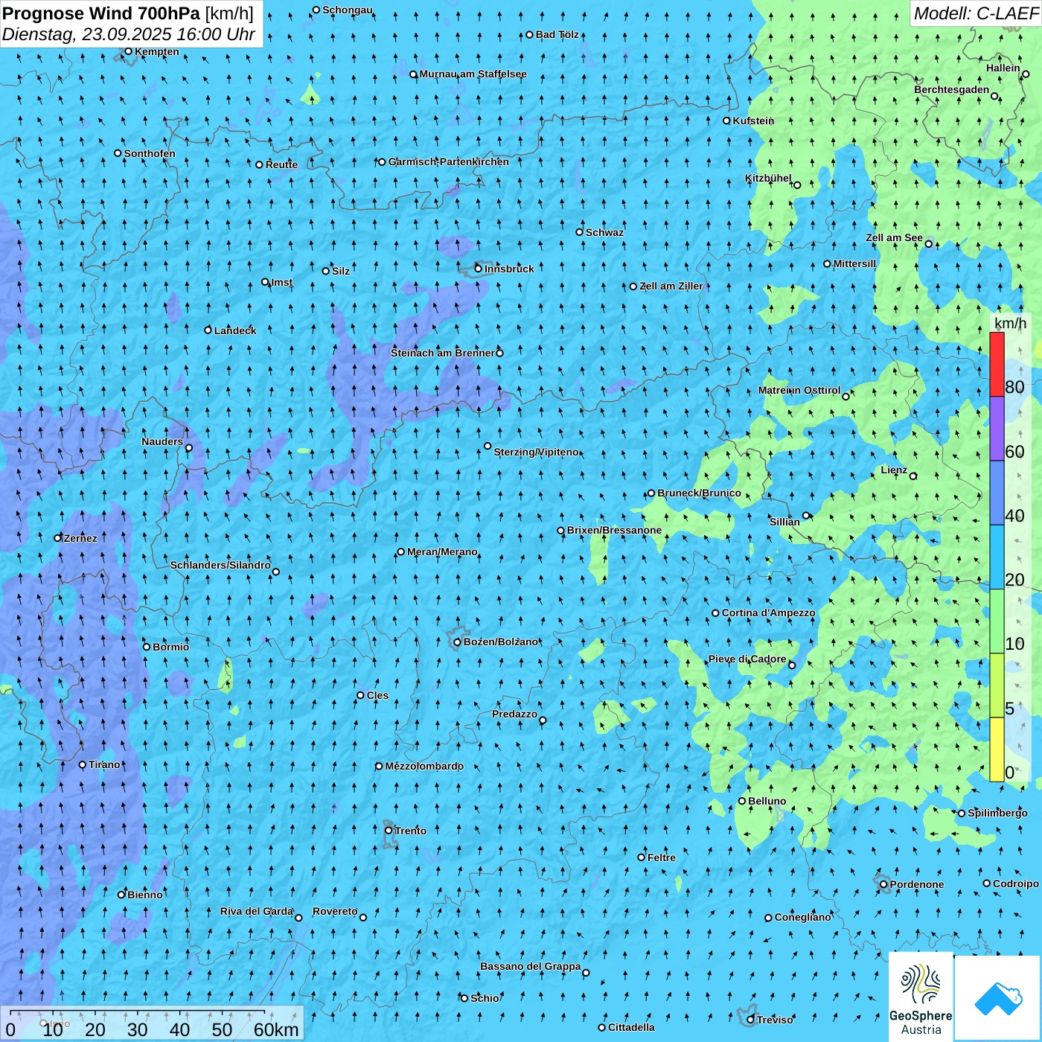Click the 'Bienno' label
The image size is (1042, 1042).
click(145, 895)
